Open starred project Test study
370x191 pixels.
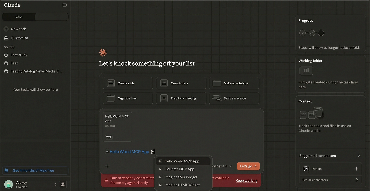tap(19, 55)
